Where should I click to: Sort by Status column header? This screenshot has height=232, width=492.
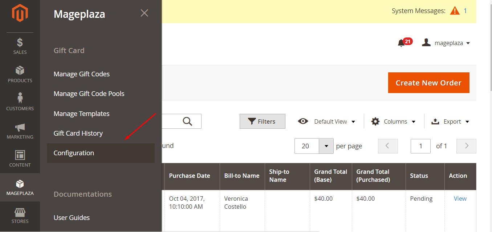(x=425, y=176)
